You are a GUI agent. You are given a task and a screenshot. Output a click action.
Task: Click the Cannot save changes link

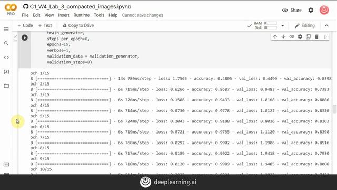pyautogui.click(x=143, y=15)
